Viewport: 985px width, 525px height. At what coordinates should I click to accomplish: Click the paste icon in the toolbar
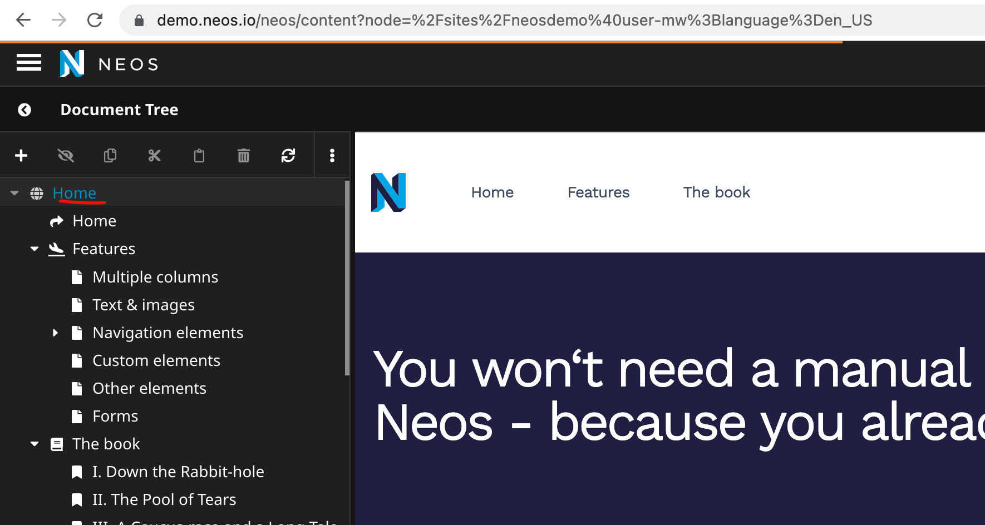pos(199,155)
